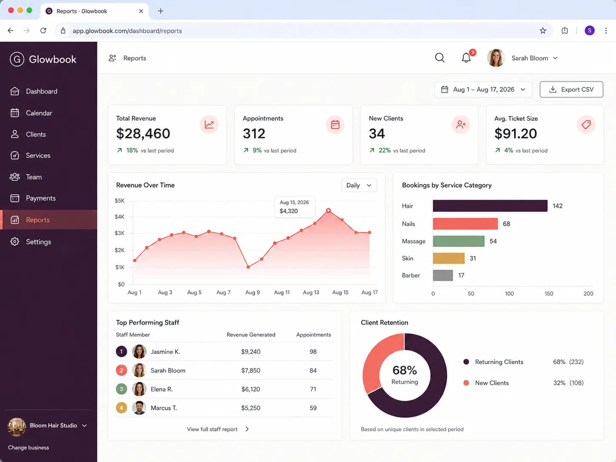Click the chevron next to View full staff report
The width and height of the screenshot is (616, 462).
(247, 429)
